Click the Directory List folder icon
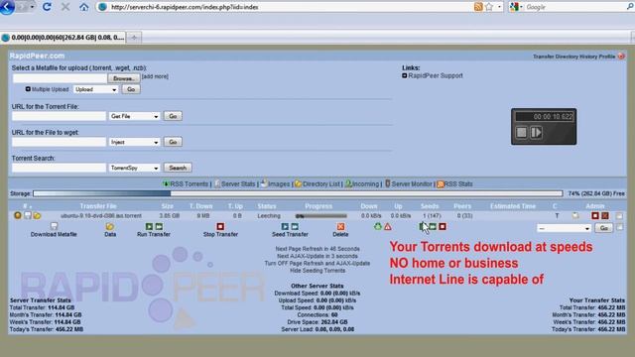The image size is (635, 357). click(x=298, y=183)
